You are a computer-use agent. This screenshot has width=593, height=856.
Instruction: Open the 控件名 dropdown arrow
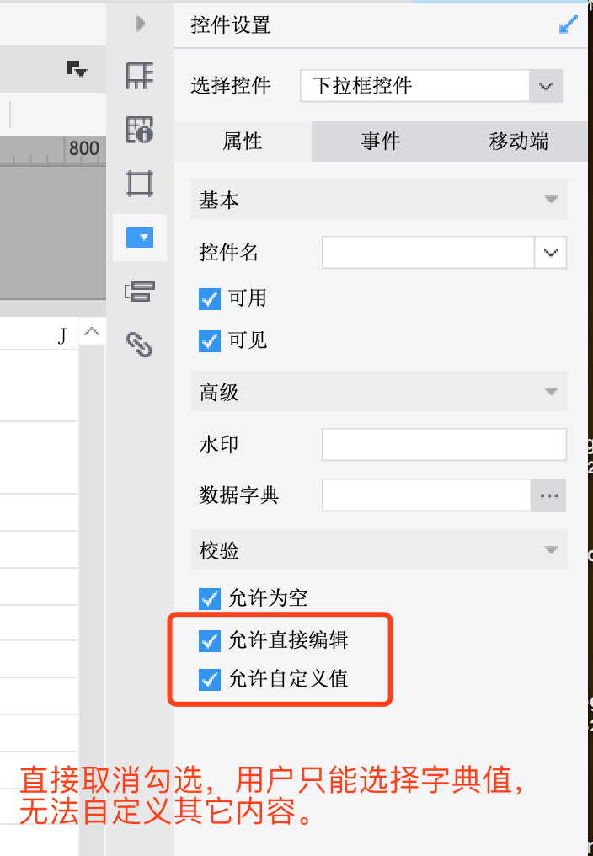(550, 253)
